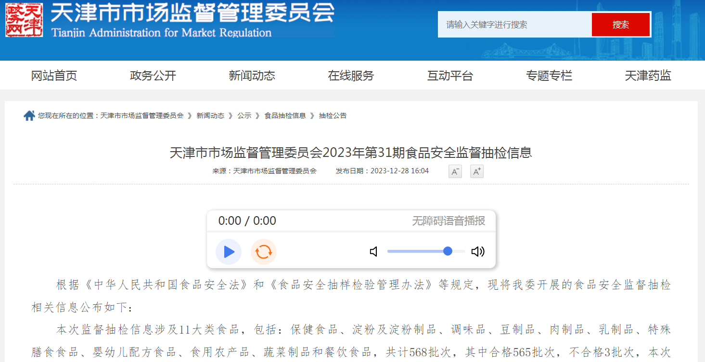The width and height of the screenshot is (705, 362).
Task: Click the Tianjin government red seal logo
Action: pos(24,20)
